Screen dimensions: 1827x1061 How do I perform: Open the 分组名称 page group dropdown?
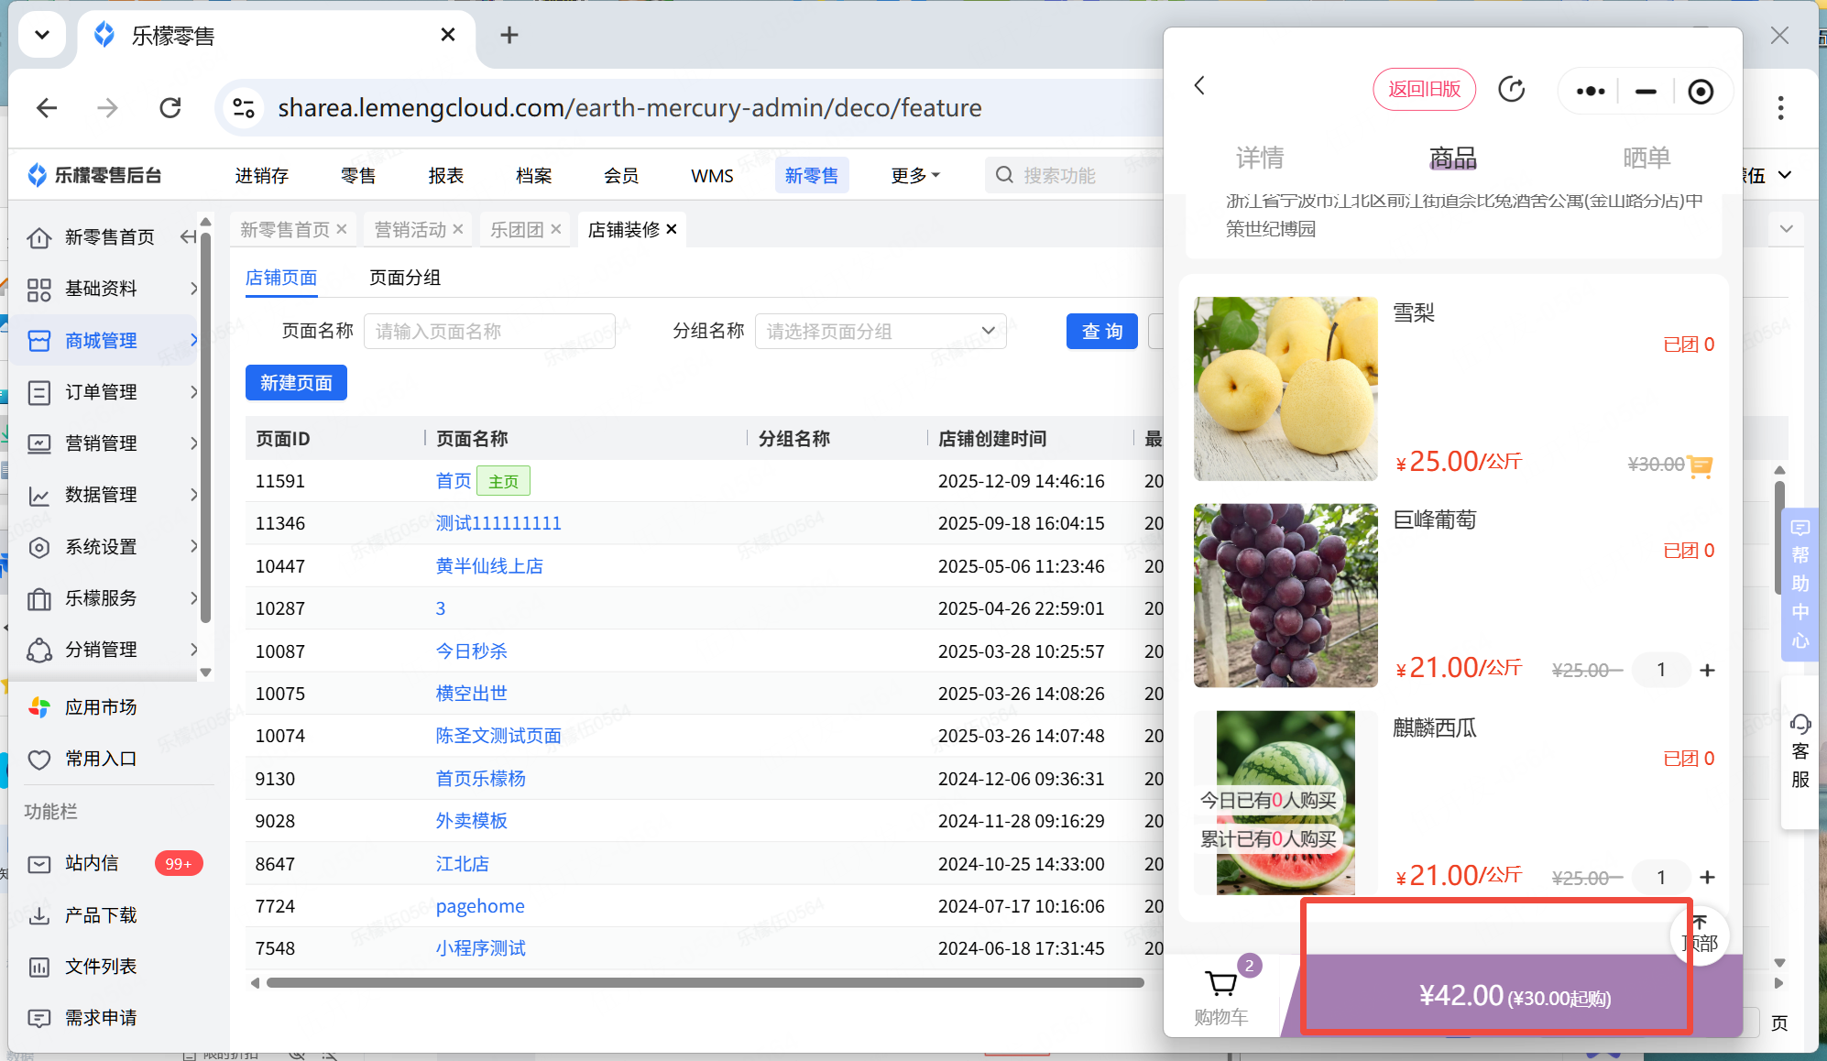880,331
